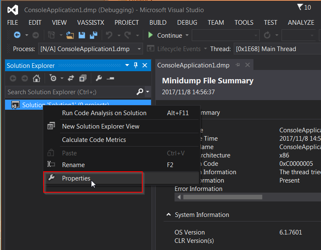Screen dimensions: 321x250
Task: Click the Refresh icon in main toolbar
Action: [267, 35]
